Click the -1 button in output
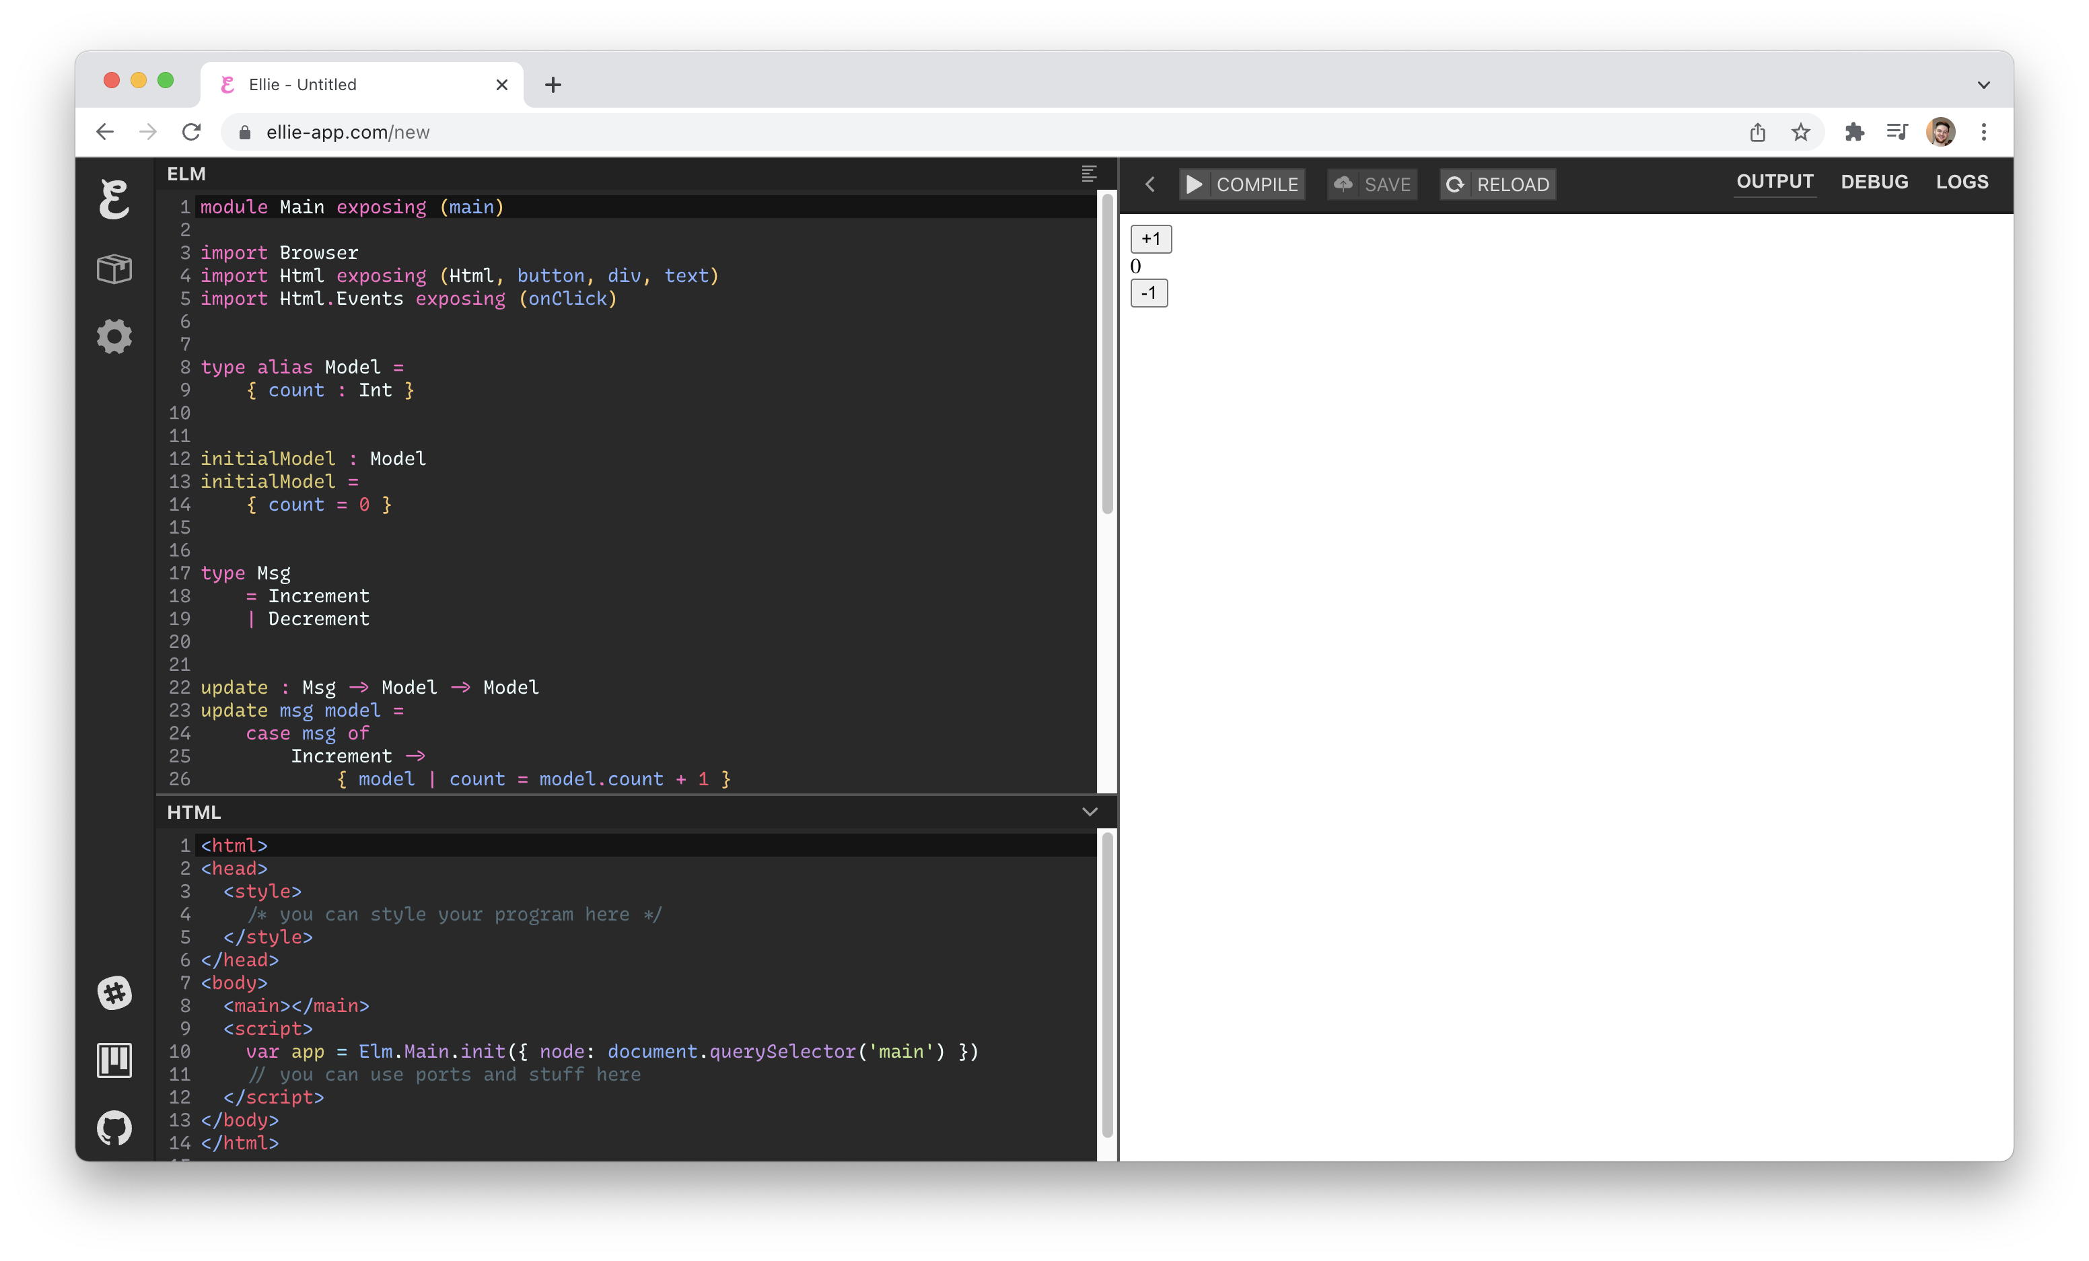This screenshot has width=2089, height=1261. (1149, 293)
